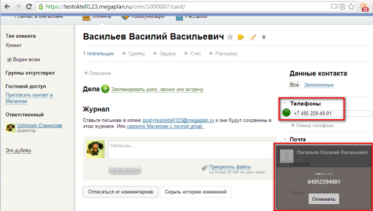This screenshot has height=211, width=373.
Task: Click the Скрыть историю изменений button
Action: pos(195,192)
